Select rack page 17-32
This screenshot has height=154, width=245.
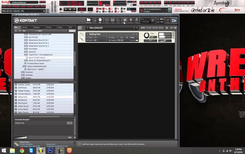pos(149,28)
